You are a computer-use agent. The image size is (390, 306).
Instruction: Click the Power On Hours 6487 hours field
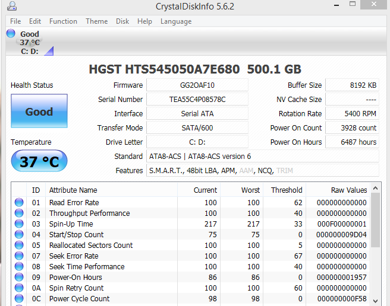coord(352,142)
